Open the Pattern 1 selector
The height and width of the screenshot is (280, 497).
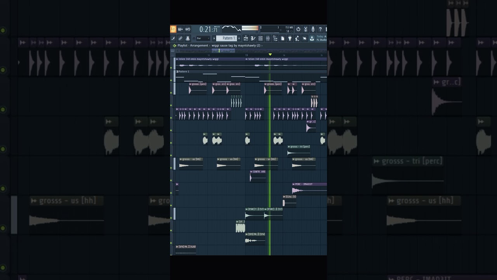[226, 38]
